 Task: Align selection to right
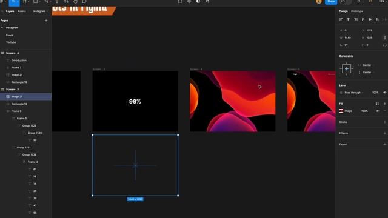point(356,19)
